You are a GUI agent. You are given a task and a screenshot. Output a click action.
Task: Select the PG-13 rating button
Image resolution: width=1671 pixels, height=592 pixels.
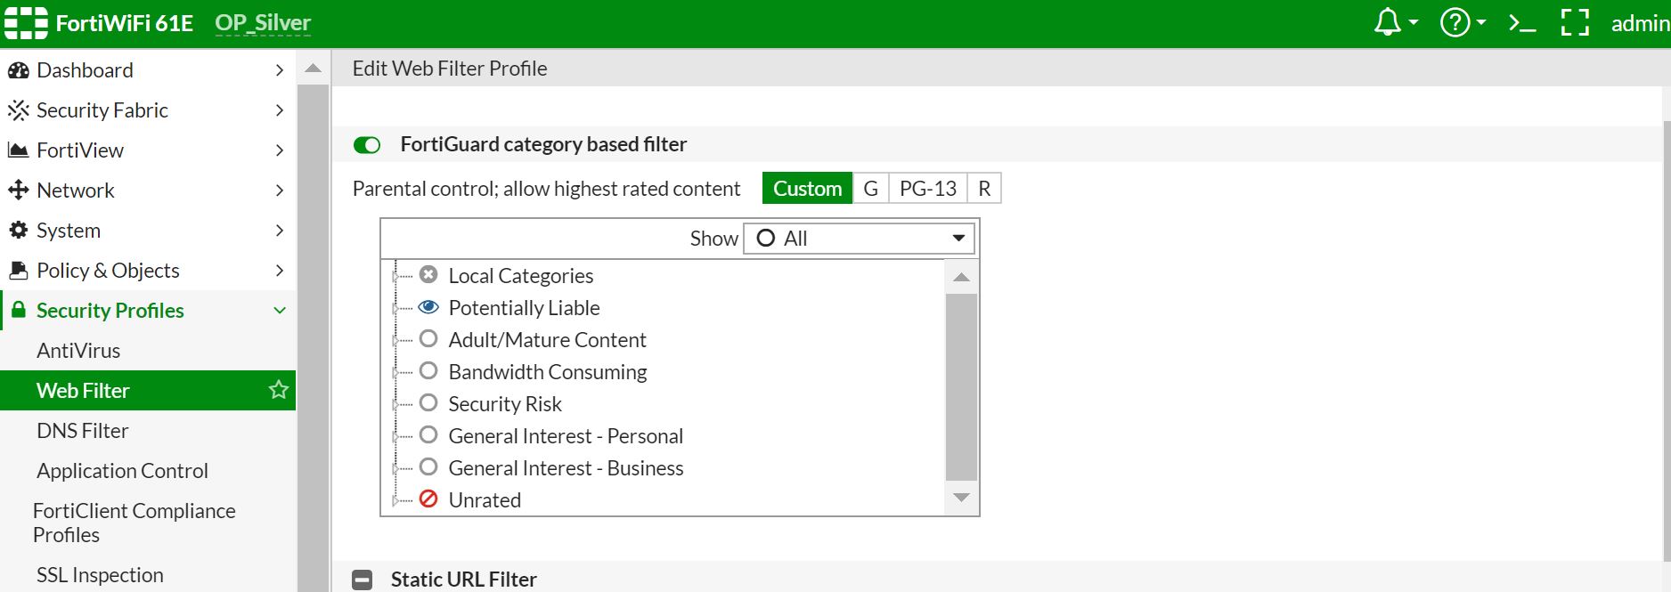tap(927, 189)
